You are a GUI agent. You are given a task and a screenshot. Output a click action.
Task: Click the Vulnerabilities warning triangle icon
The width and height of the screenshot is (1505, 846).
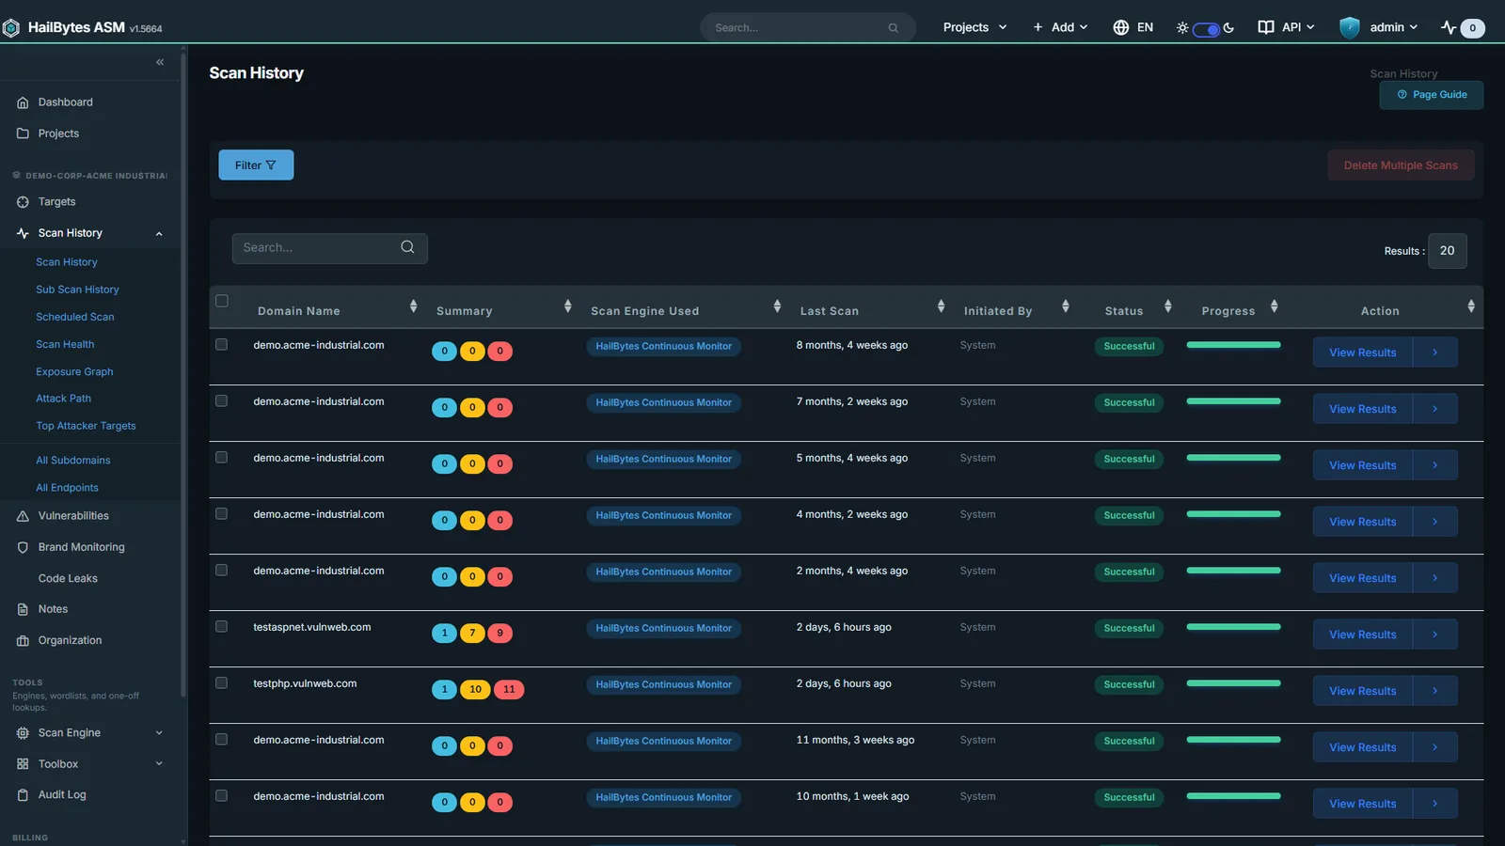click(x=23, y=516)
